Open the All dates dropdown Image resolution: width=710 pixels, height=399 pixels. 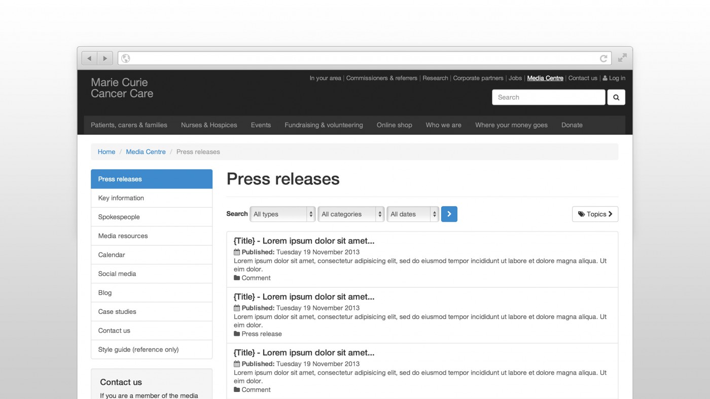pyautogui.click(x=413, y=214)
